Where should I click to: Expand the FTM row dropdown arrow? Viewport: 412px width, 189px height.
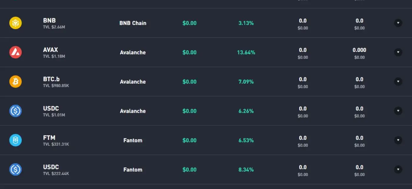398,140
